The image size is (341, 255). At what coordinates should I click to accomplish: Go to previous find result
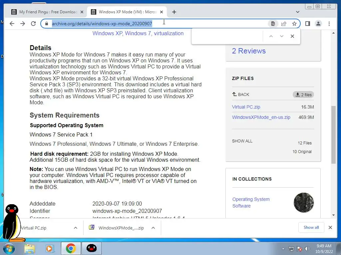[271, 36]
